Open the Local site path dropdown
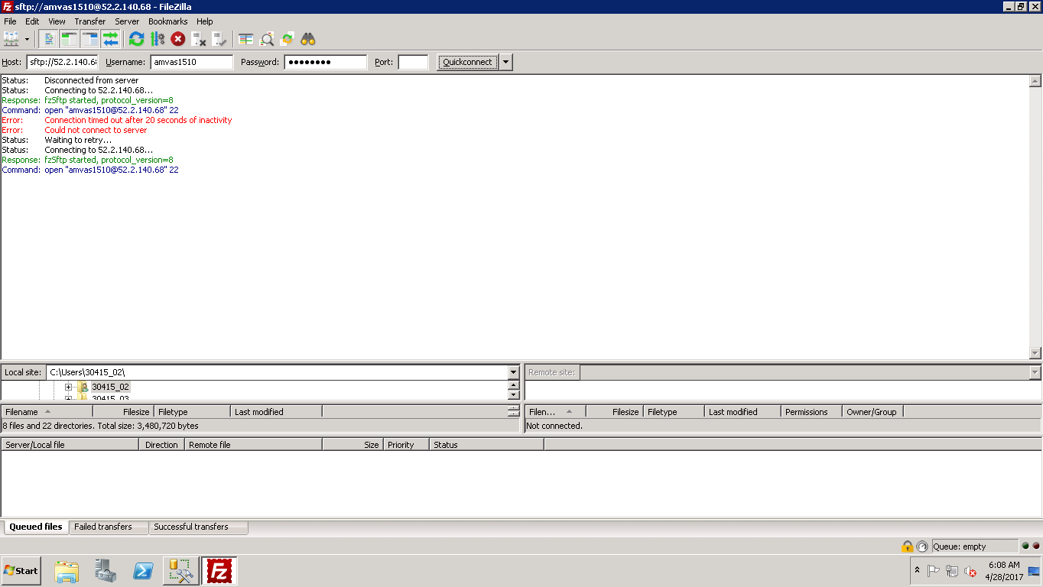 click(x=514, y=372)
